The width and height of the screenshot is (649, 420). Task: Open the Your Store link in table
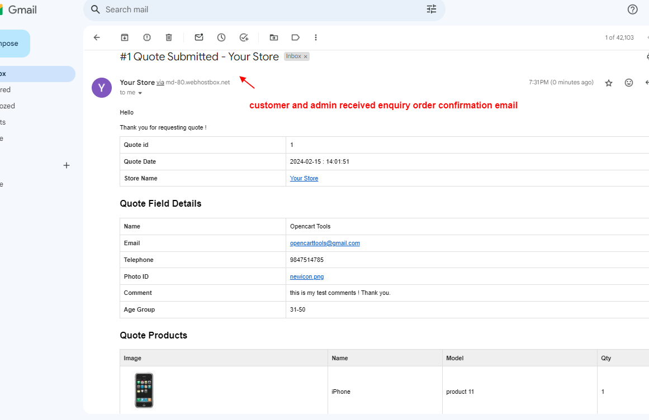(x=304, y=178)
